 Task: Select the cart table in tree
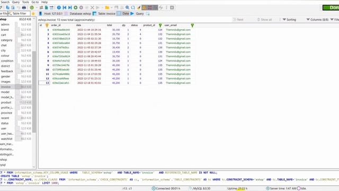4,35
